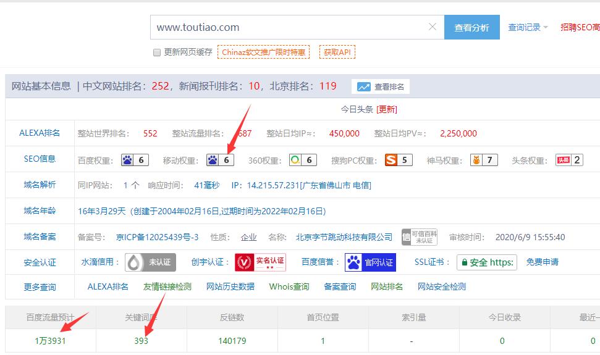Click the SSL 安全 https lock badge

487,262
